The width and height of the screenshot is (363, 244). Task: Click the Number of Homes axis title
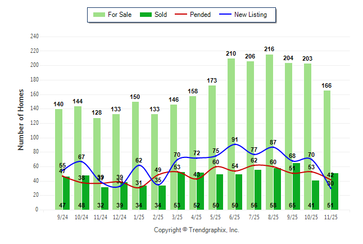tap(21, 119)
